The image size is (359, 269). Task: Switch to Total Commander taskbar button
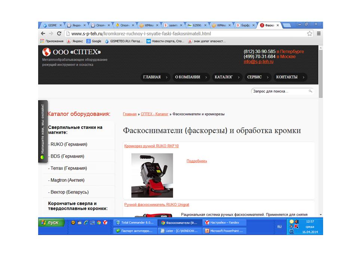(135, 223)
